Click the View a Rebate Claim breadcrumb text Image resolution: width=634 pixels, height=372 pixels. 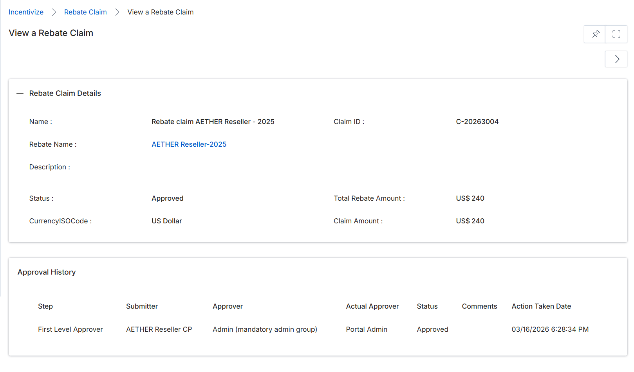point(161,12)
